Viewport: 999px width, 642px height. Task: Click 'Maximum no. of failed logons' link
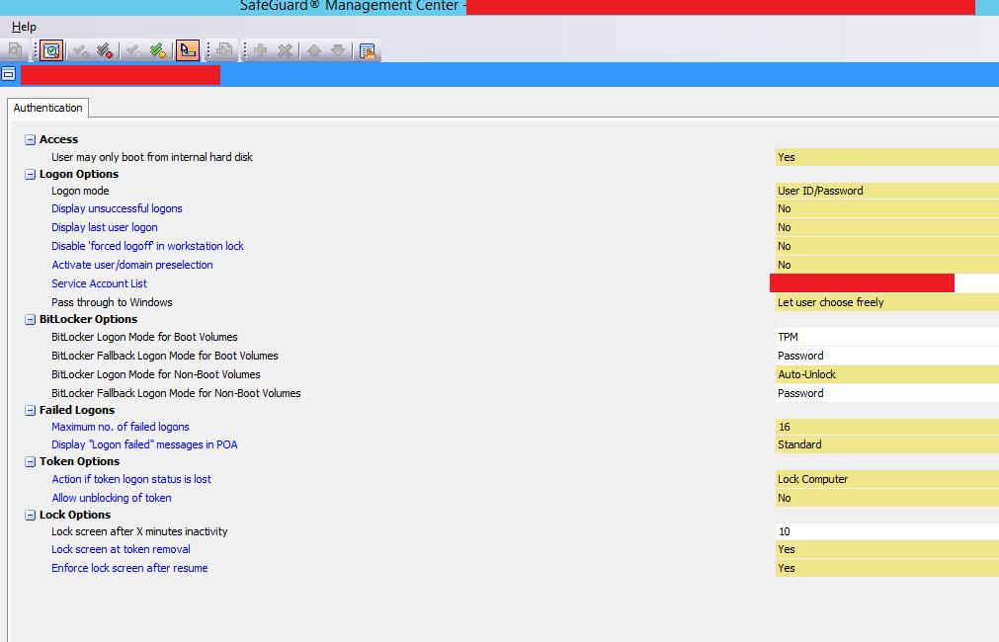pyautogui.click(x=121, y=427)
